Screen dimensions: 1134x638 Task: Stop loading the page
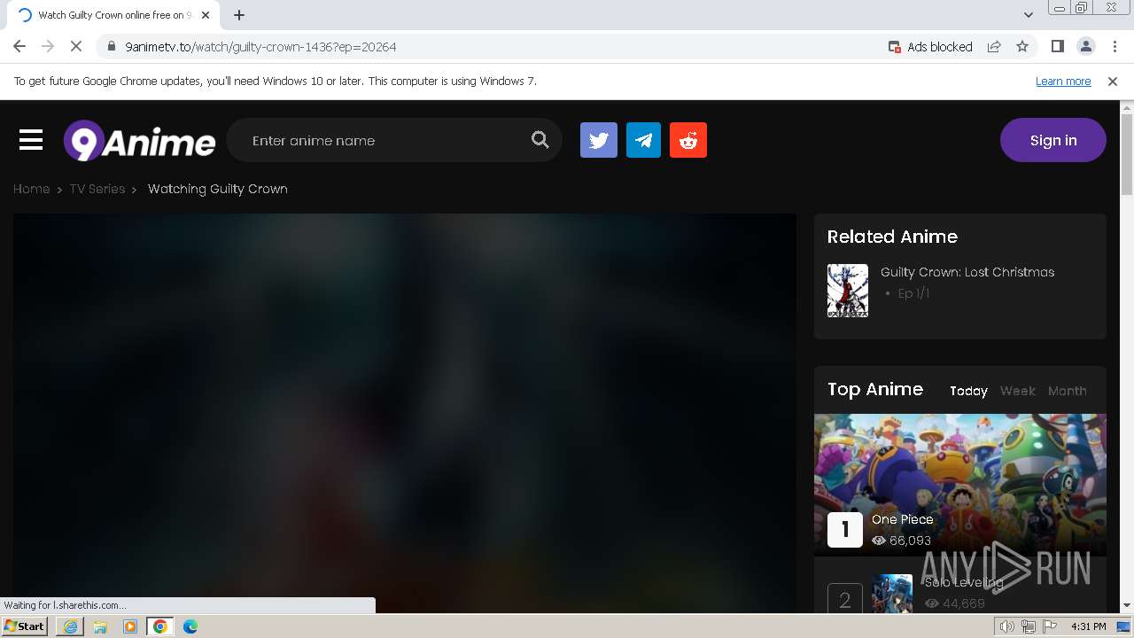tap(76, 47)
